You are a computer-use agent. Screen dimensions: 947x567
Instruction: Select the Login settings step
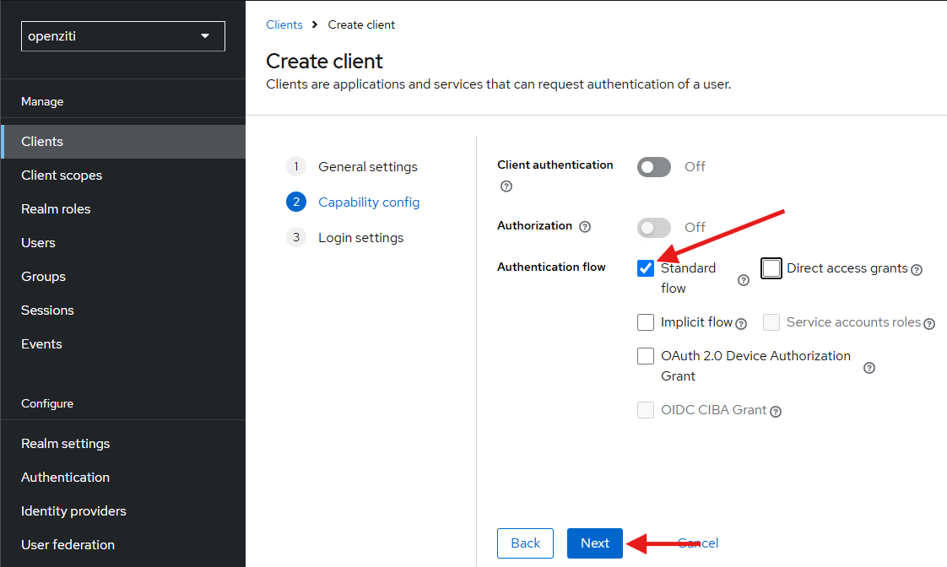[x=360, y=237]
